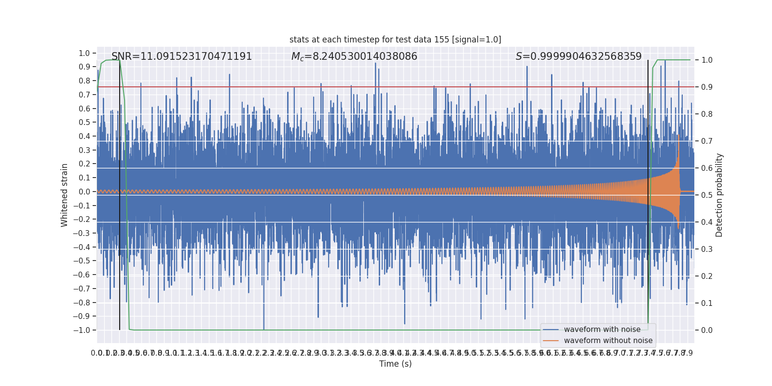Click the 0.5 tick on left strain axis

click(x=84, y=122)
